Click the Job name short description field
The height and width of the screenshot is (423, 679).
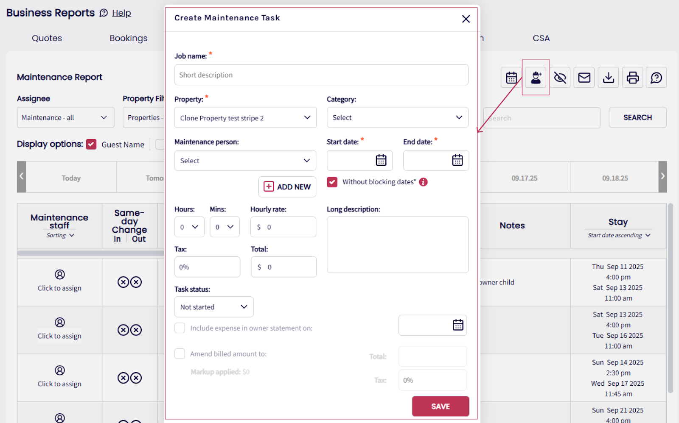pyautogui.click(x=321, y=75)
